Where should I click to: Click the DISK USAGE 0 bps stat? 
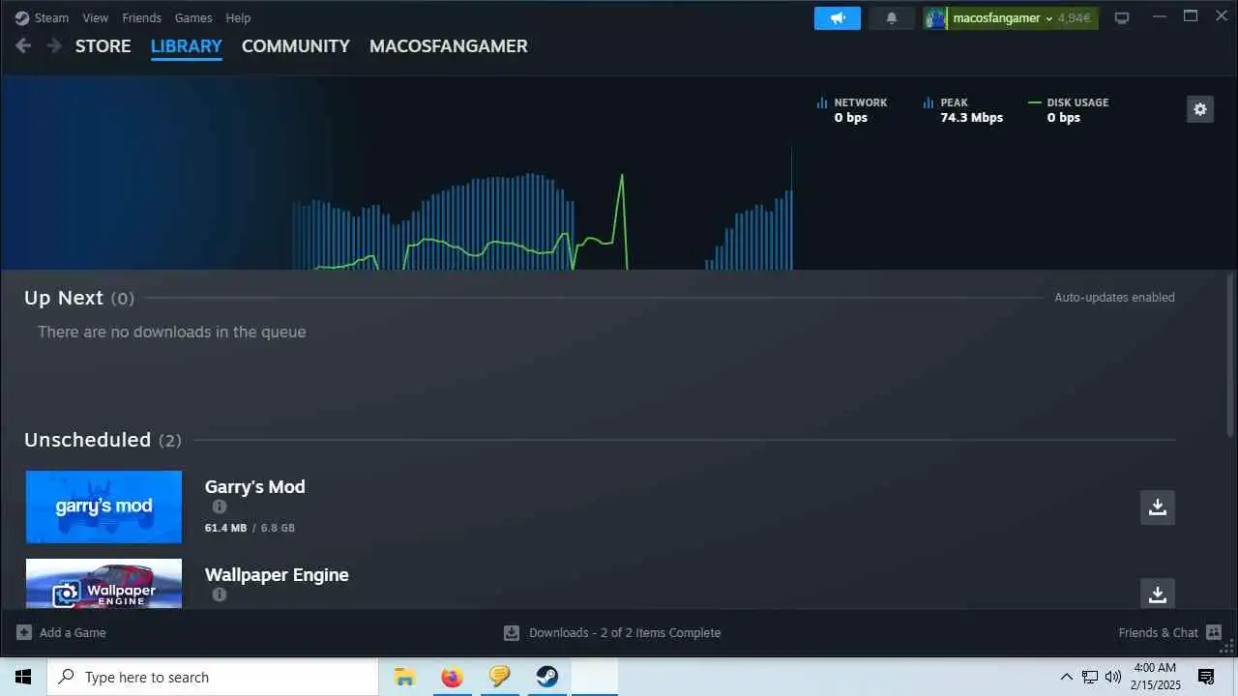click(x=1069, y=110)
